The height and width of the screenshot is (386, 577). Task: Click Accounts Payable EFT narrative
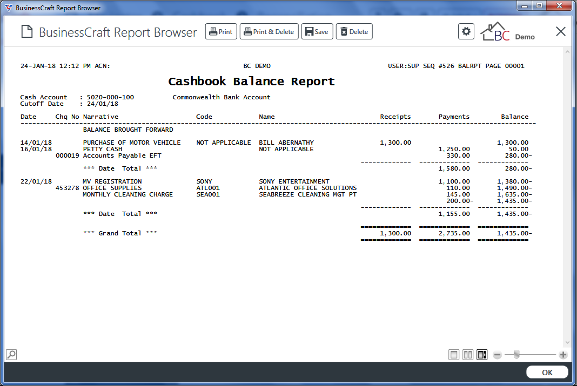pos(122,156)
